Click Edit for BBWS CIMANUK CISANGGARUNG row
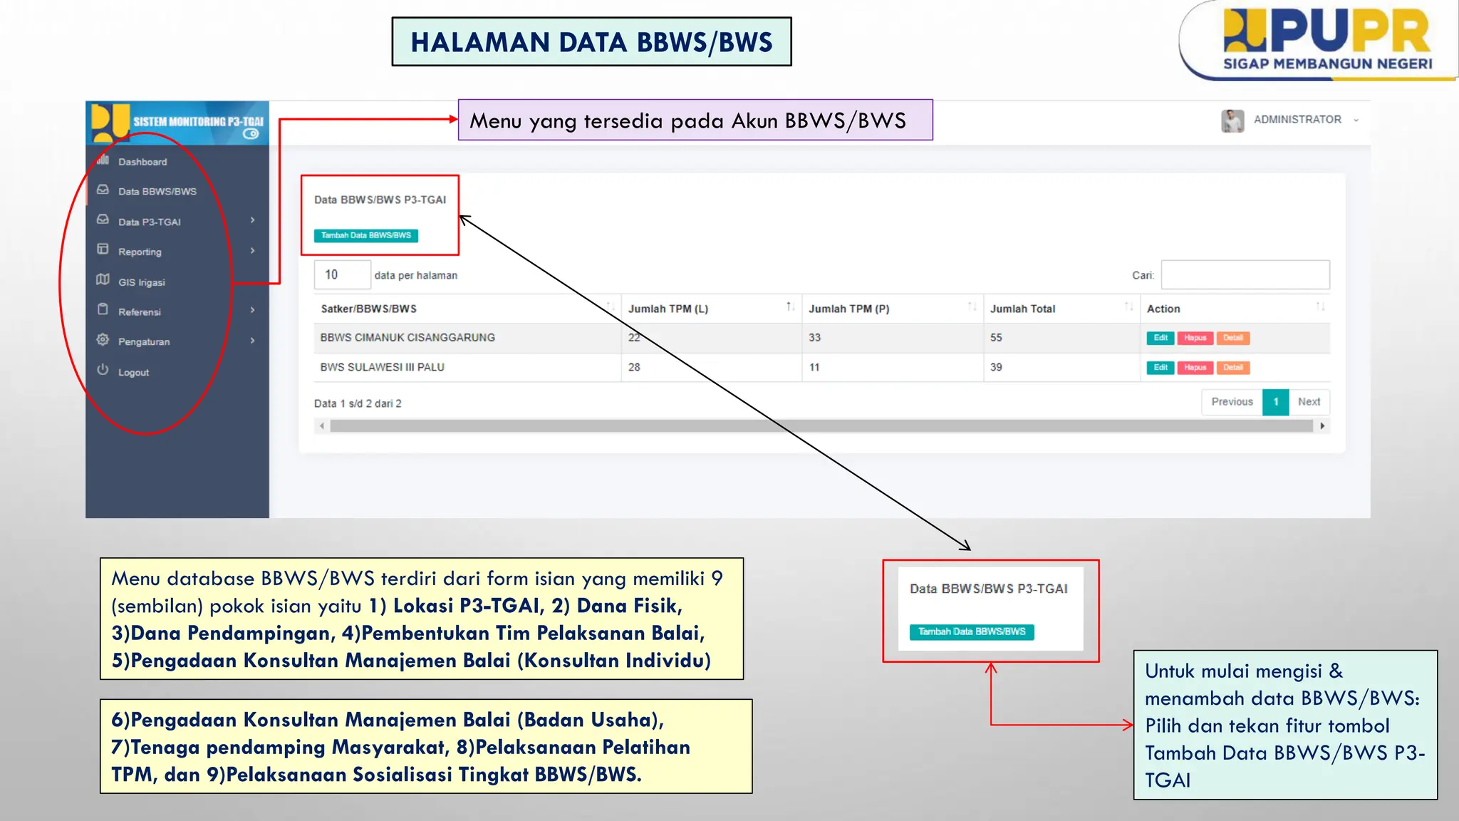 [x=1160, y=338]
